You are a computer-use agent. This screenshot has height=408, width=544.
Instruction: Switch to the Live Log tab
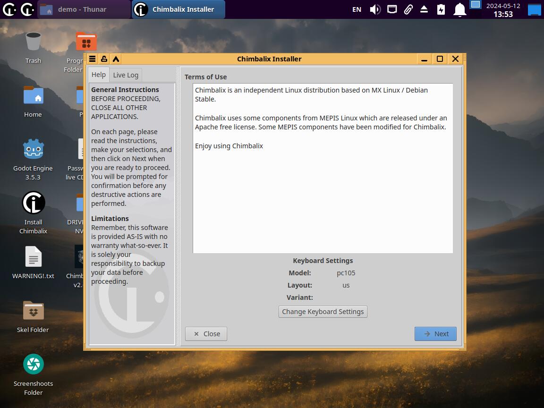click(126, 75)
